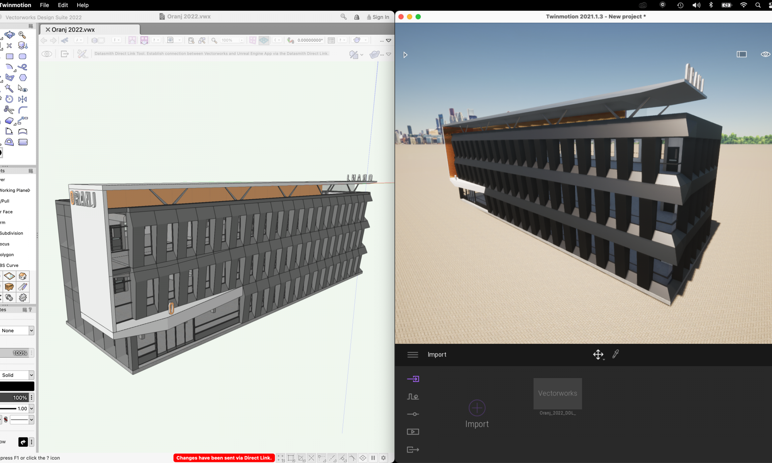772x463 pixels.
Task: Open the Site Planning tool set
Action: pos(9,276)
